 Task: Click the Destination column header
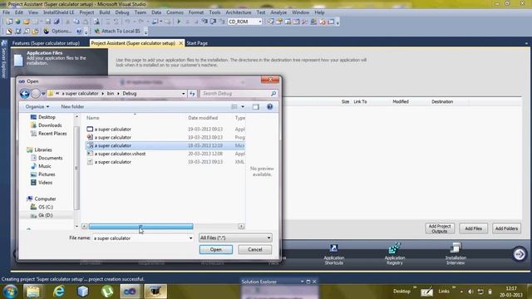(442, 101)
